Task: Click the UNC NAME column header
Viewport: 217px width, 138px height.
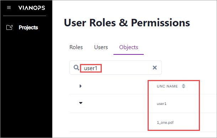Action: click(x=167, y=86)
